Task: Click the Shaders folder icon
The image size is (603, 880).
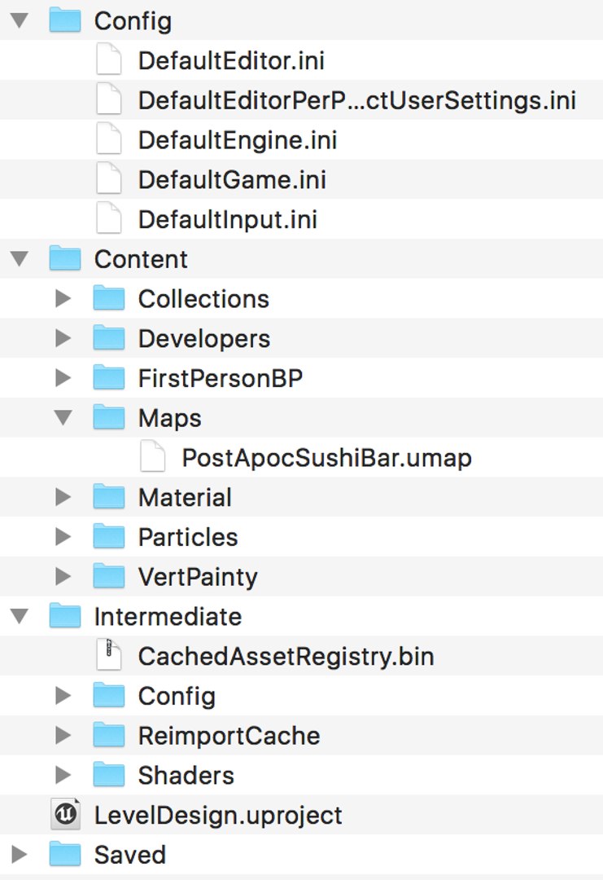Action: (x=109, y=775)
